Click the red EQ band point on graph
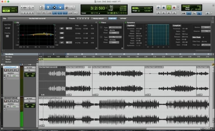Image resolution: width=215 pixels, height=131 pixels. [x=23, y=35]
